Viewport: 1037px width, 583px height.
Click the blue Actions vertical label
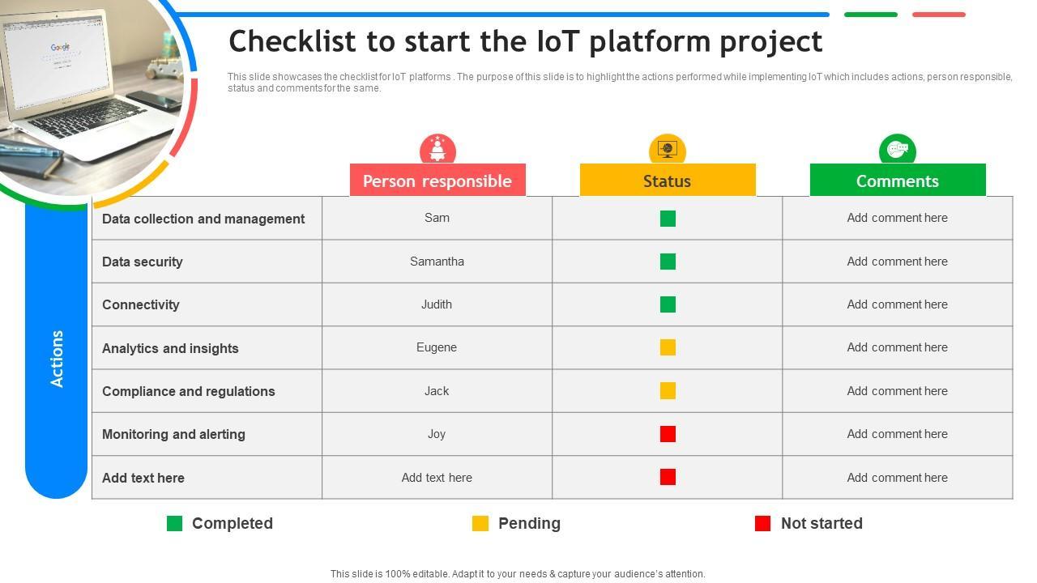click(x=57, y=358)
